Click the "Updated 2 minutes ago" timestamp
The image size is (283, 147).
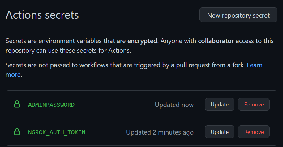(160, 132)
